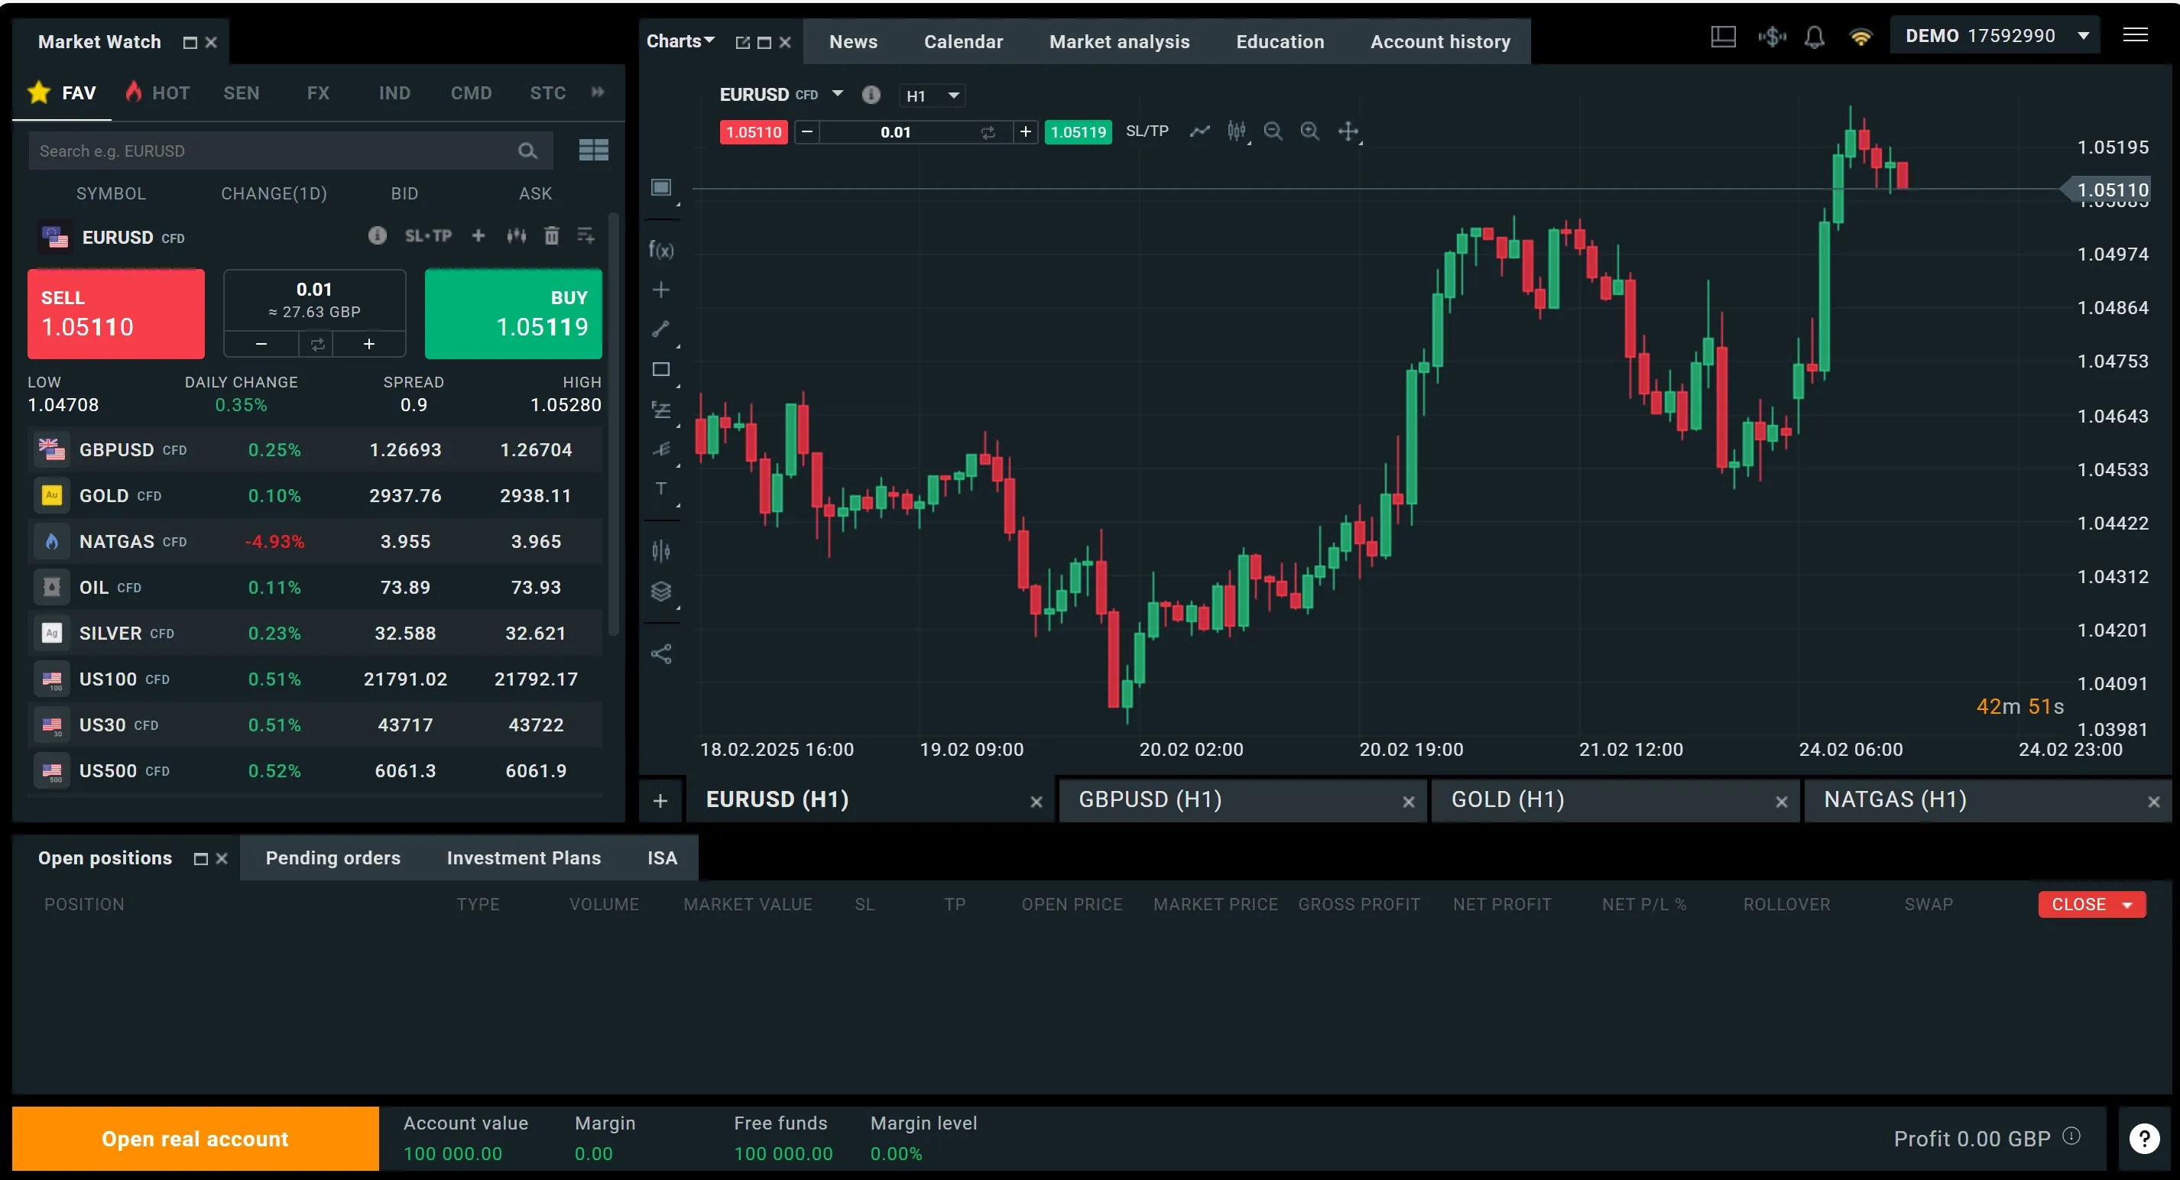Click the SELL 1.05110 button
The height and width of the screenshot is (1180, 2180).
[x=116, y=314]
